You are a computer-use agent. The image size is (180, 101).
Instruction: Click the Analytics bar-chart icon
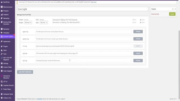2,15
